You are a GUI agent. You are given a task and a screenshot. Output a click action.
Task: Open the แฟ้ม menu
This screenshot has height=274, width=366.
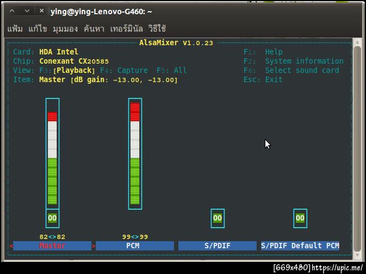click(x=15, y=29)
